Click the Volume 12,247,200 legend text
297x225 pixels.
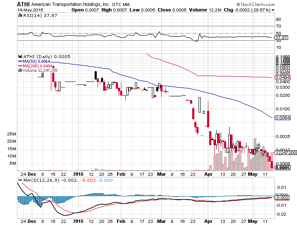40,70
